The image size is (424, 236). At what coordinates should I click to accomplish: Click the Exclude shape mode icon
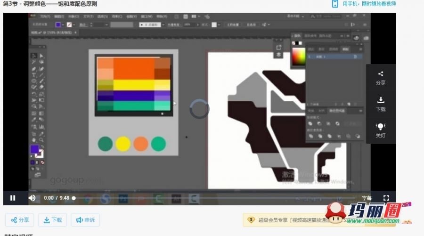(x=337, y=123)
